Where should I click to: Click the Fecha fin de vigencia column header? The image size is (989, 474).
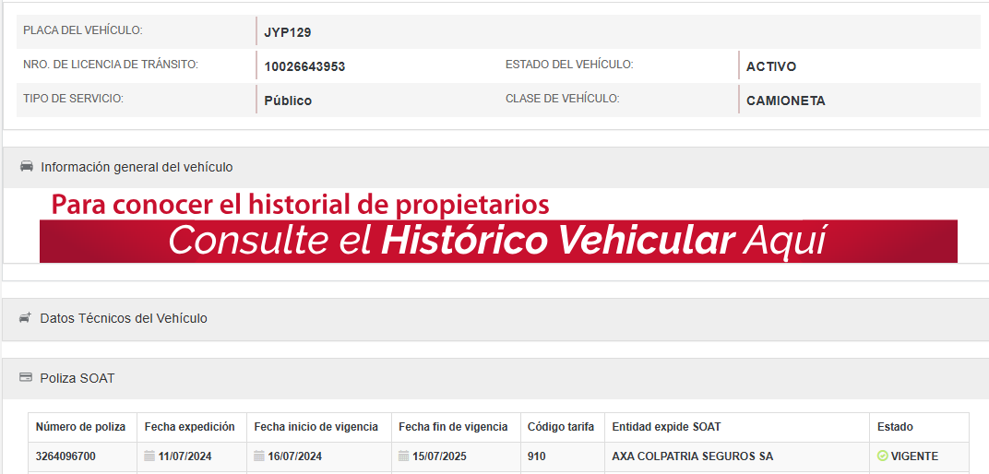[x=453, y=427]
